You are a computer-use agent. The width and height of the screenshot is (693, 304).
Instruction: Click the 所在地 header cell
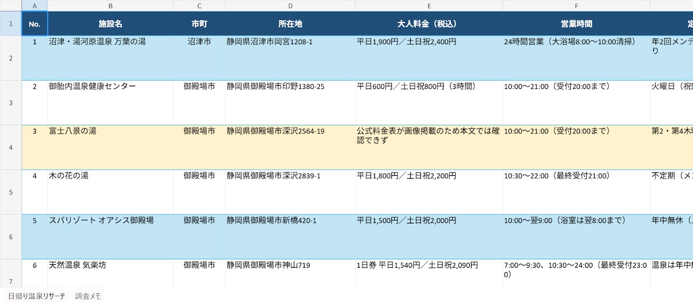[290, 24]
